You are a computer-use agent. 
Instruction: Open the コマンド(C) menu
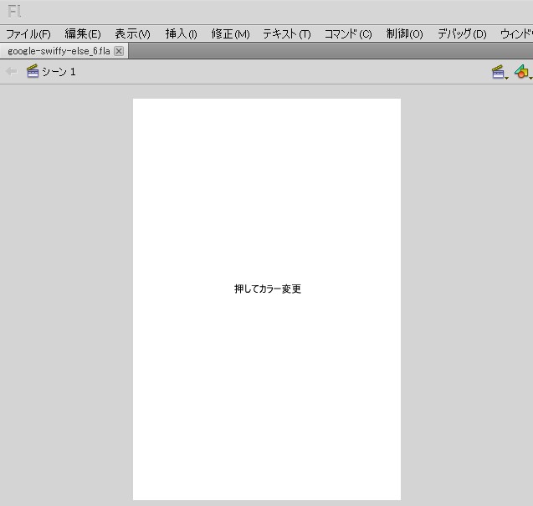tap(348, 34)
